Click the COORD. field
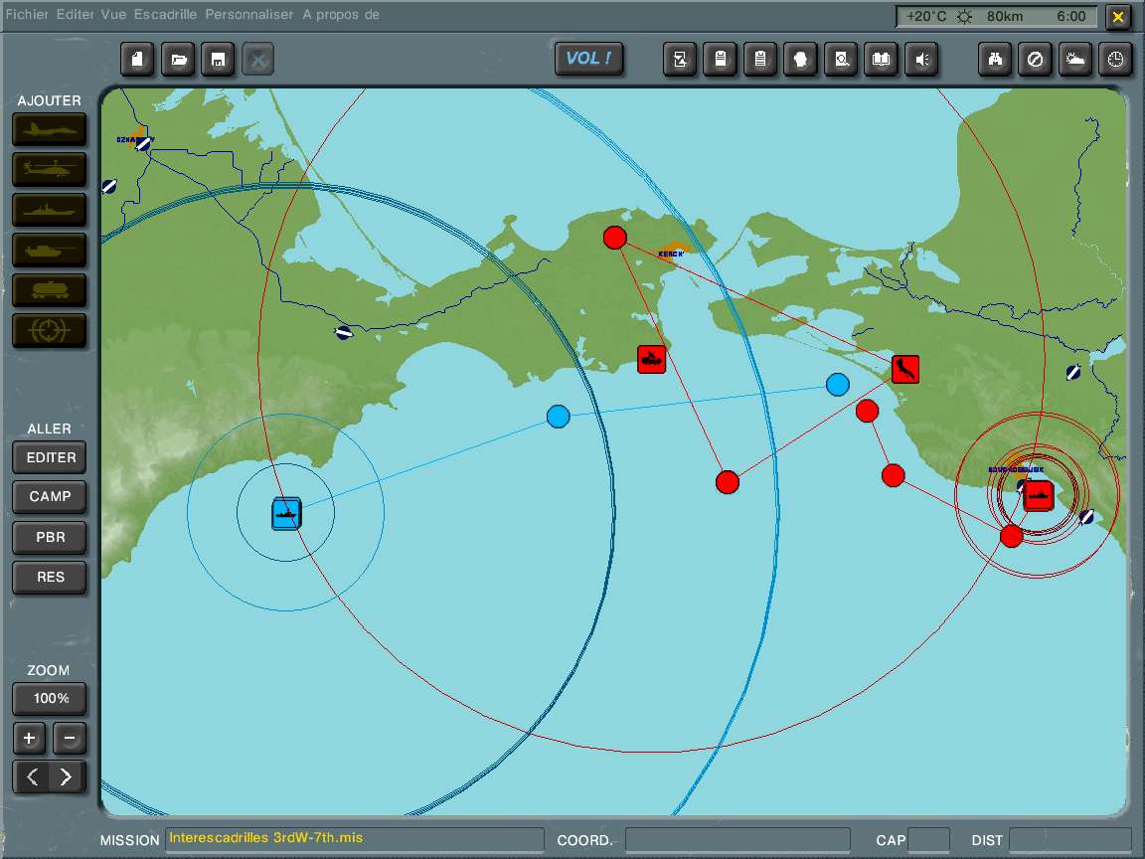The image size is (1145, 859). click(737, 839)
